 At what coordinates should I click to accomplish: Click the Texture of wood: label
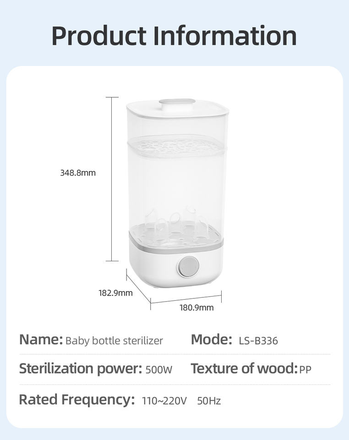pos(244,368)
